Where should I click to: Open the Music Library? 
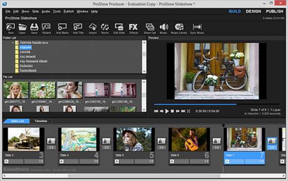point(179,29)
